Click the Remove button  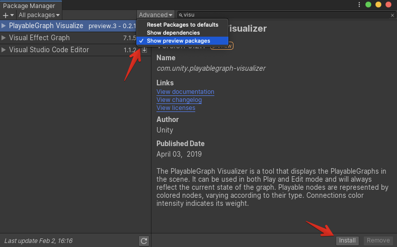(x=378, y=240)
